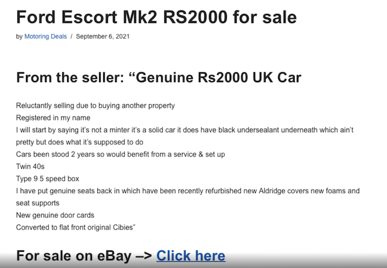Click the word 'by' before the author name
387x268 pixels.
[19, 36]
